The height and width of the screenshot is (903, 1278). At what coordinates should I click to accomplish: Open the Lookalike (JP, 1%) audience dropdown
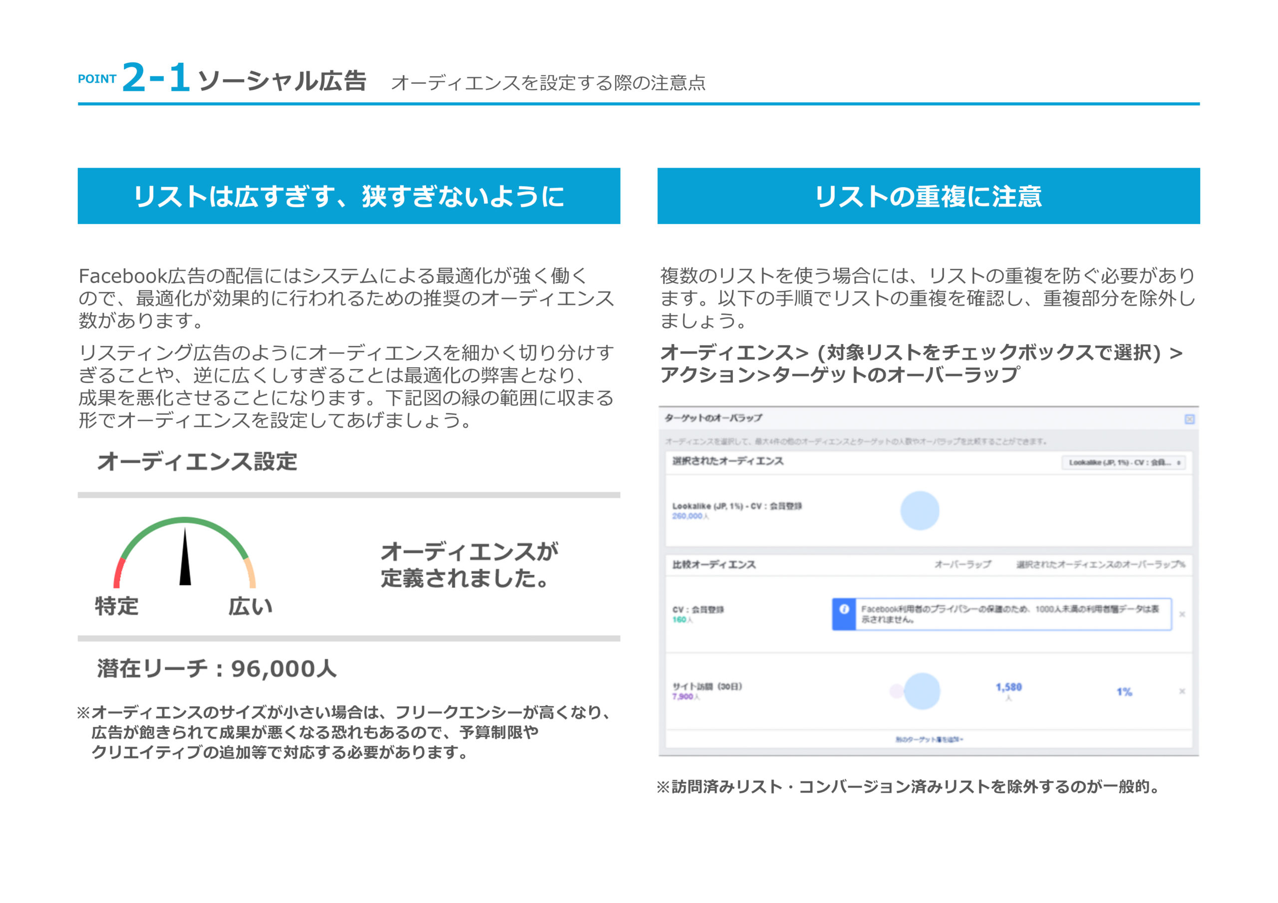point(1123,462)
